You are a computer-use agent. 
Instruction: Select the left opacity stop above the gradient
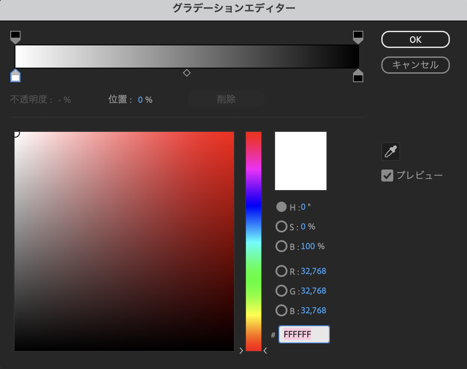16,37
